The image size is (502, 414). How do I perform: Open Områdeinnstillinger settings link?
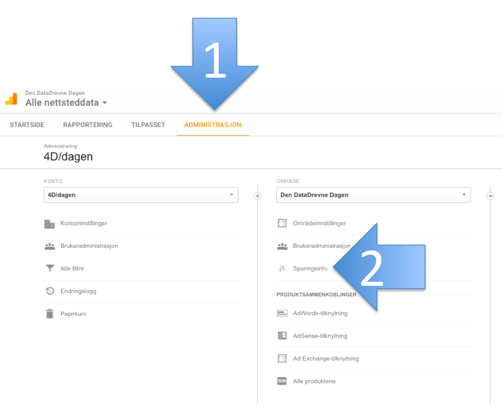pyautogui.click(x=320, y=223)
